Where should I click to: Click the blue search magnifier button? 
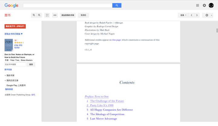pos(117,5)
